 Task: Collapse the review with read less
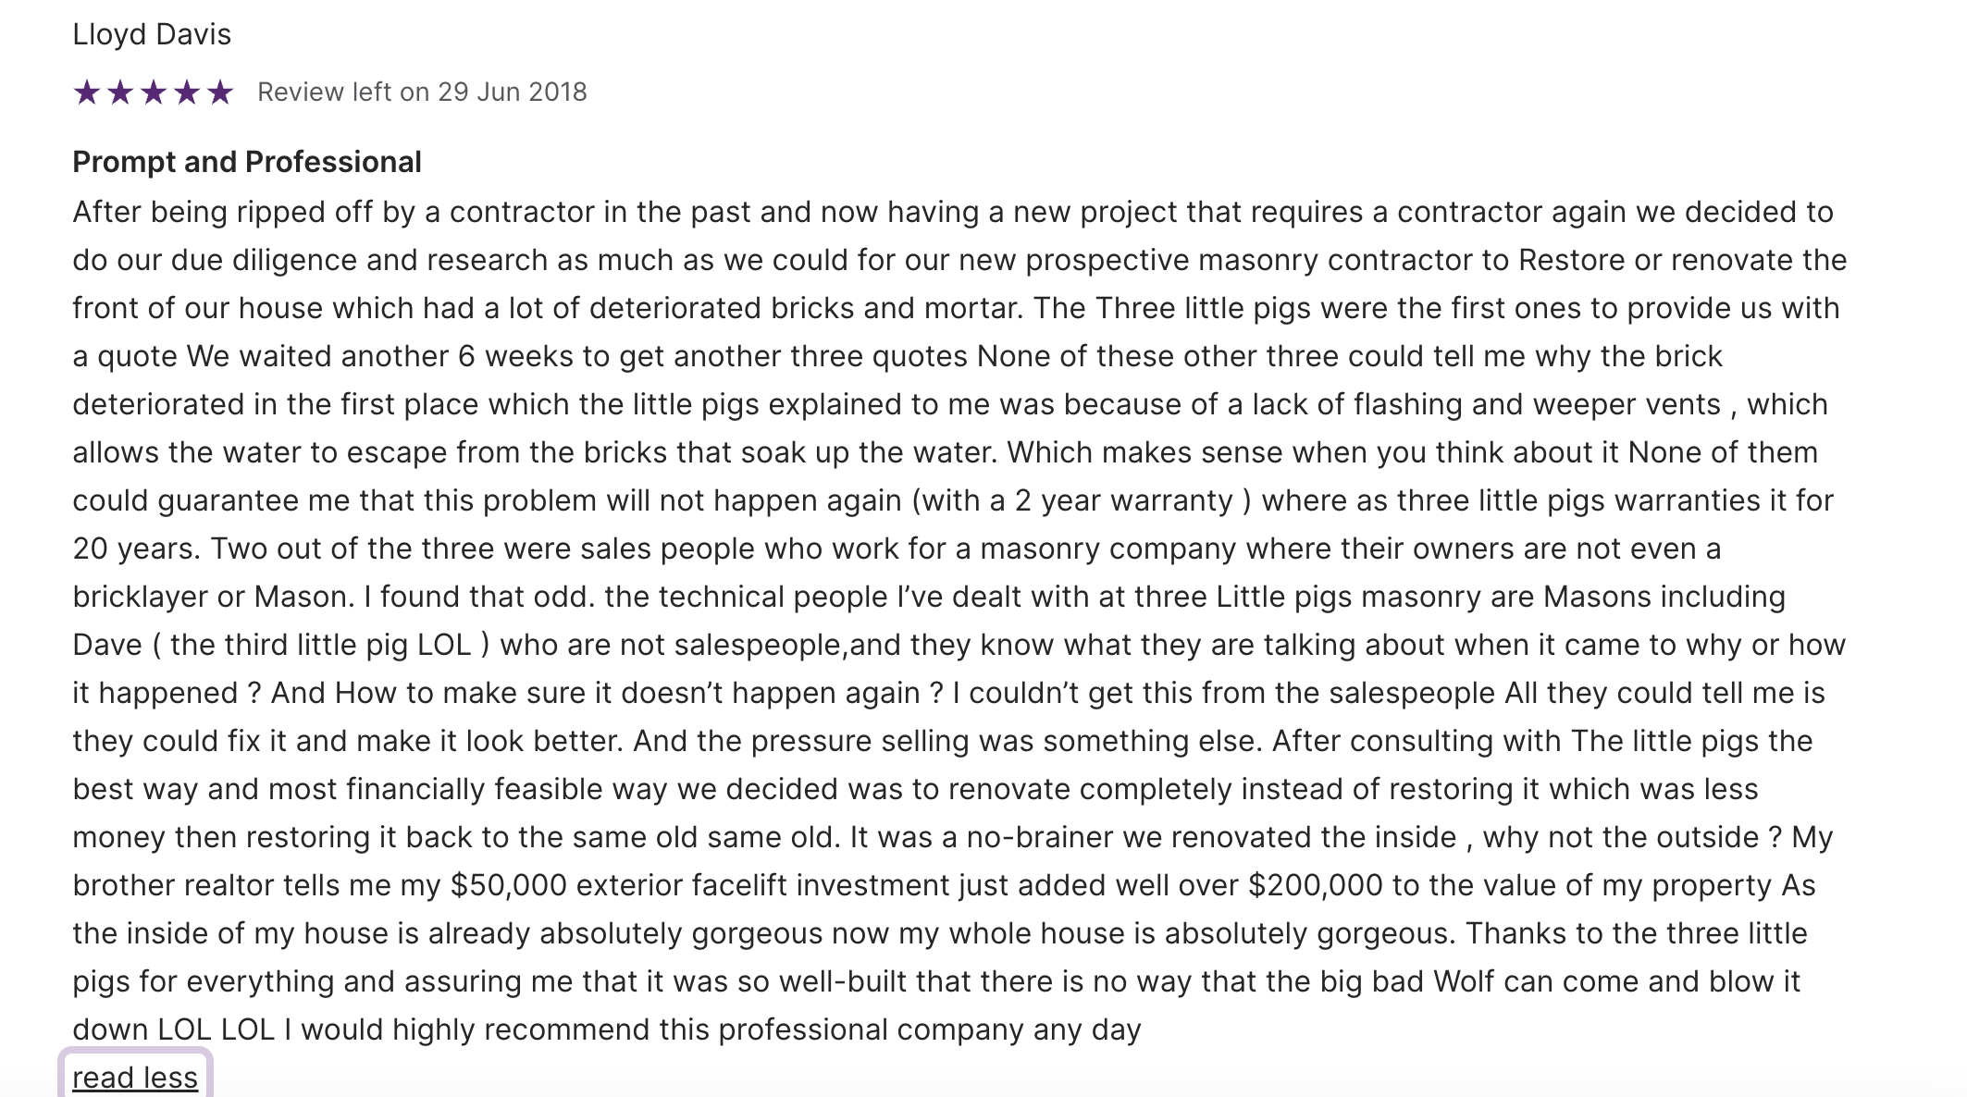(x=135, y=1078)
